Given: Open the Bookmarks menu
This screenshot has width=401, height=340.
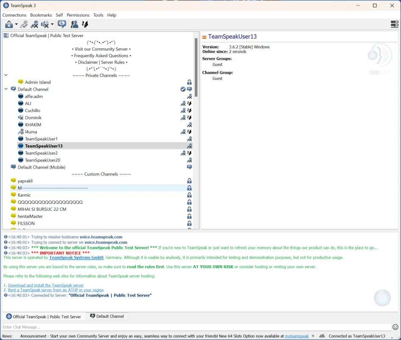Looking at the screenshot, I should click(41, 15).
